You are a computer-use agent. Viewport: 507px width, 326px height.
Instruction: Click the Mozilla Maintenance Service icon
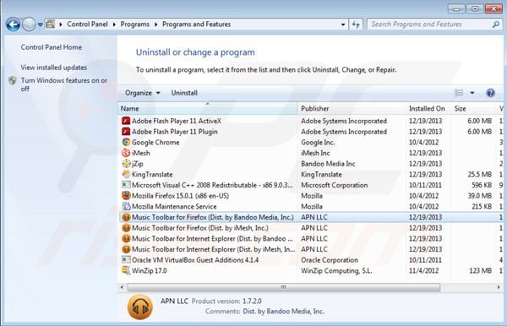pos(126,206)
